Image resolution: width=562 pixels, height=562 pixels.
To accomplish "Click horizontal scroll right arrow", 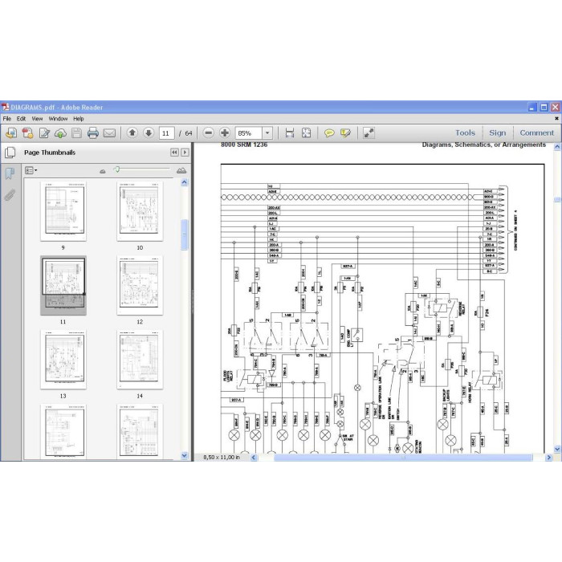I will click(x=548, y=458).
